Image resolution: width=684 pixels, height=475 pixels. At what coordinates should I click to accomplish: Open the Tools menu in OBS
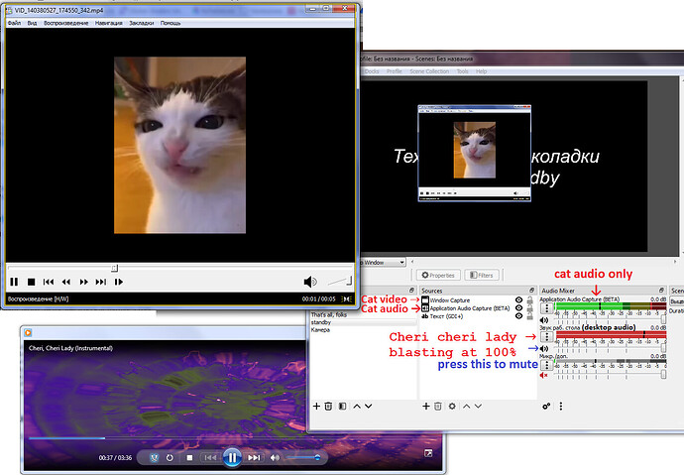tap(462, 71)
